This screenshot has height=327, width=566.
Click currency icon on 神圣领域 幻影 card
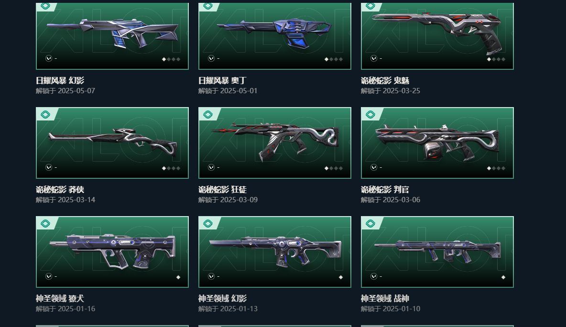pyautogui.click(x=211, y=276)
